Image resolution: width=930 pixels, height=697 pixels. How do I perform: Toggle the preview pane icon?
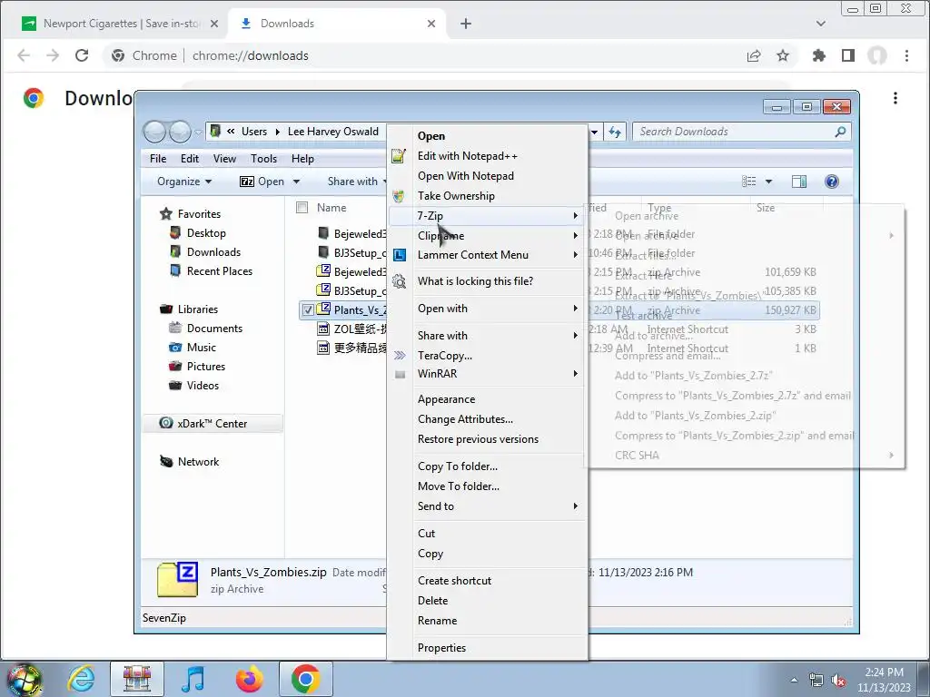pyautogui.click(x=799, y=182)
